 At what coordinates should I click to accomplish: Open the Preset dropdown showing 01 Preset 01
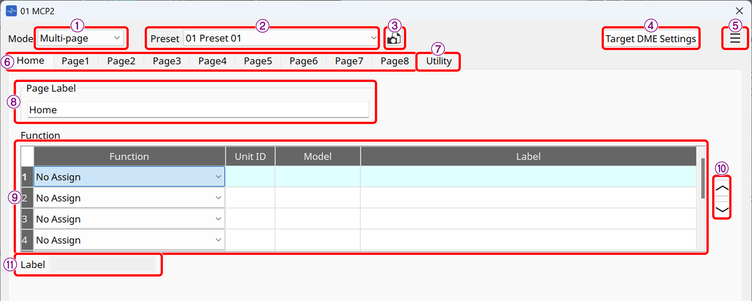(x=280, y=38)
